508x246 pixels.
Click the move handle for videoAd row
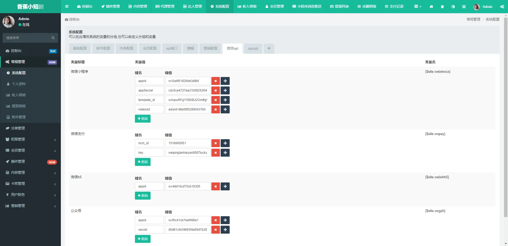tap(225, 109)
